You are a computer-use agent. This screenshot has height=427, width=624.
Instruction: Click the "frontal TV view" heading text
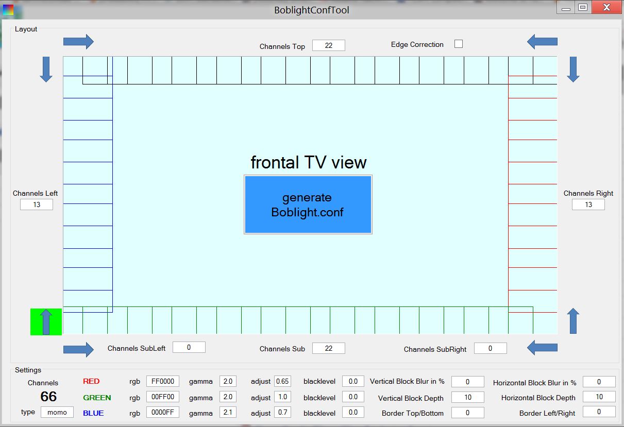point(309,162)
